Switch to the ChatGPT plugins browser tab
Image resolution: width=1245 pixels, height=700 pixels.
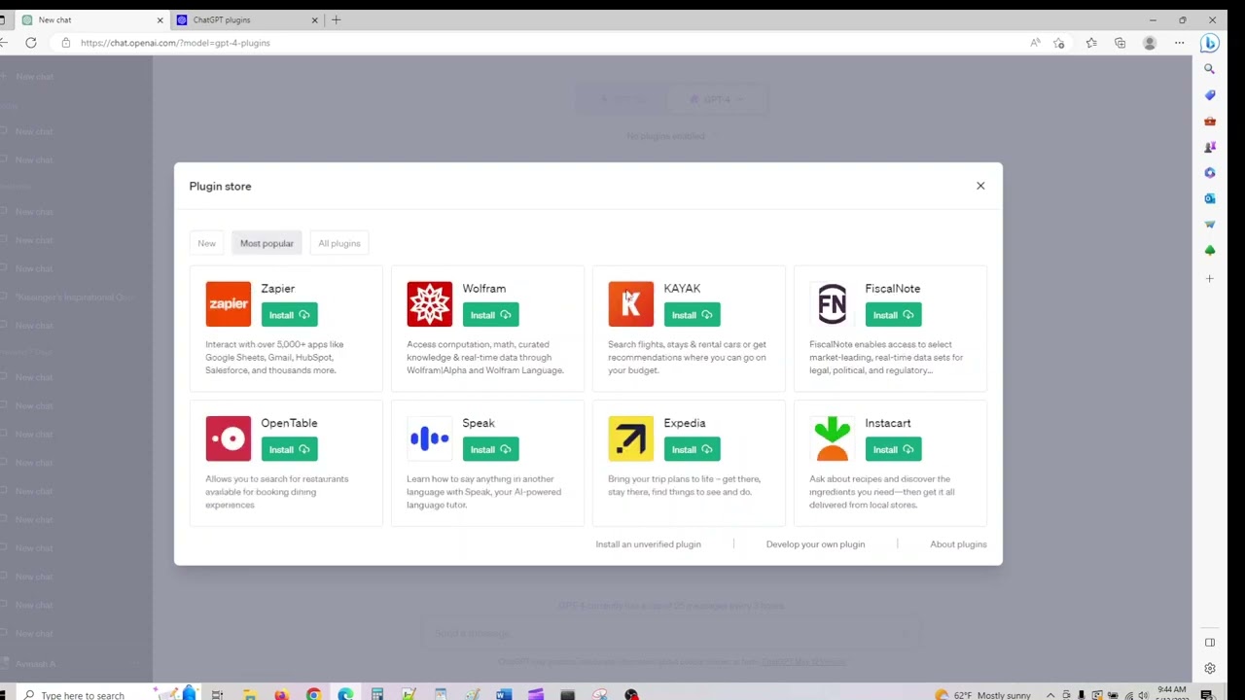(x=247, y=19)
